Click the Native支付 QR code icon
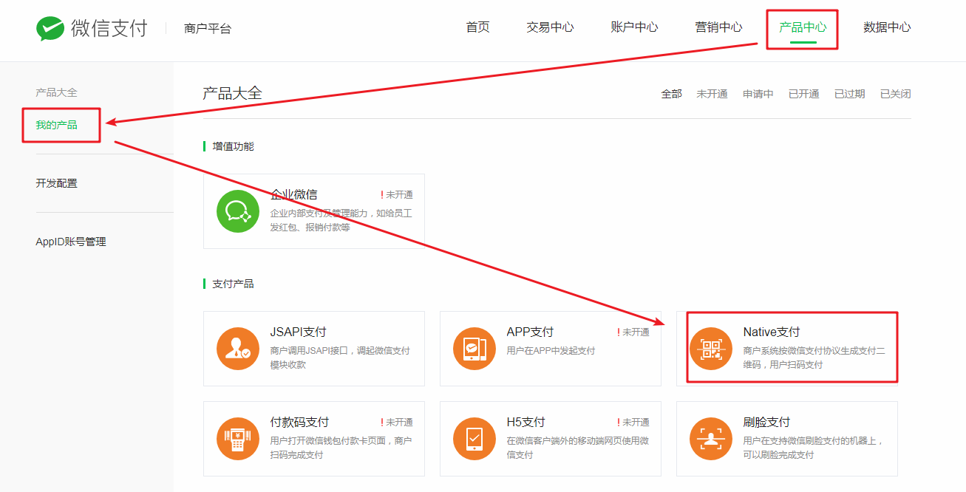Image resolution: width=966 pixels, height=492 pixels. 711,349
